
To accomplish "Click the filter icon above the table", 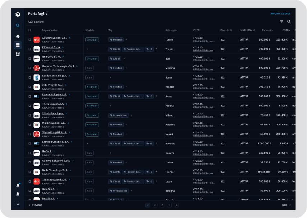I will click(x=282, y=22).
